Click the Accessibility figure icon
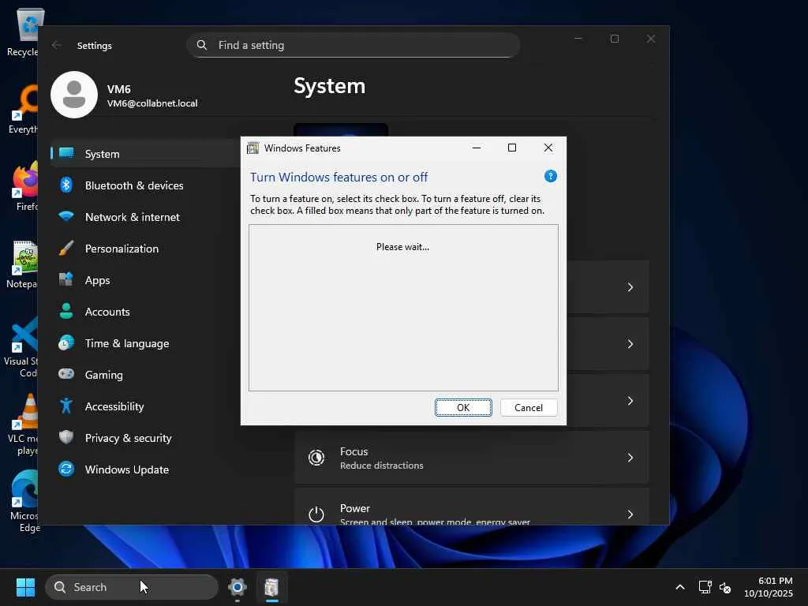 pyautogui.click(x=66, y=406)
